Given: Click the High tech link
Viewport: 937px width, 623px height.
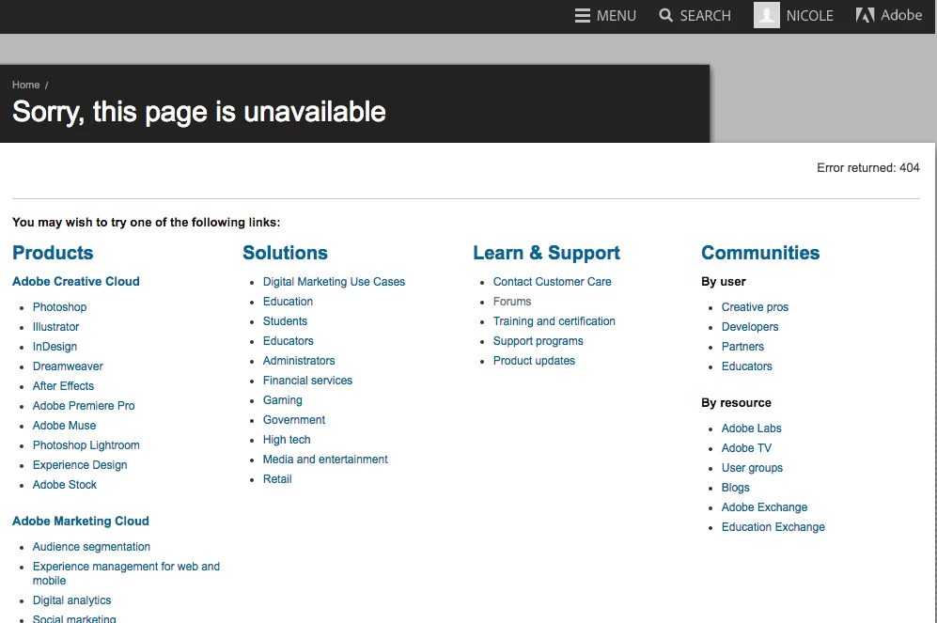Looking at the screenshot, I should pos(287,439).
